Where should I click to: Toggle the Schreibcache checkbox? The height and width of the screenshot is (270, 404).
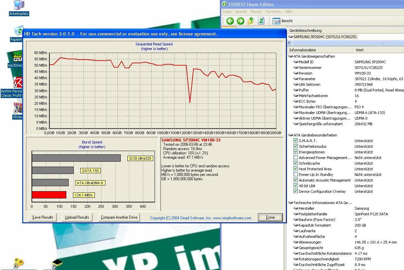coord(296,163)
